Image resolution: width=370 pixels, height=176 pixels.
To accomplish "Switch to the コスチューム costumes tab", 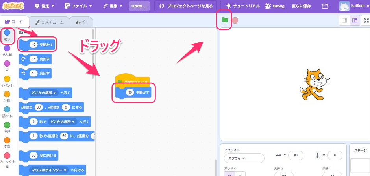I will point(49,22).
